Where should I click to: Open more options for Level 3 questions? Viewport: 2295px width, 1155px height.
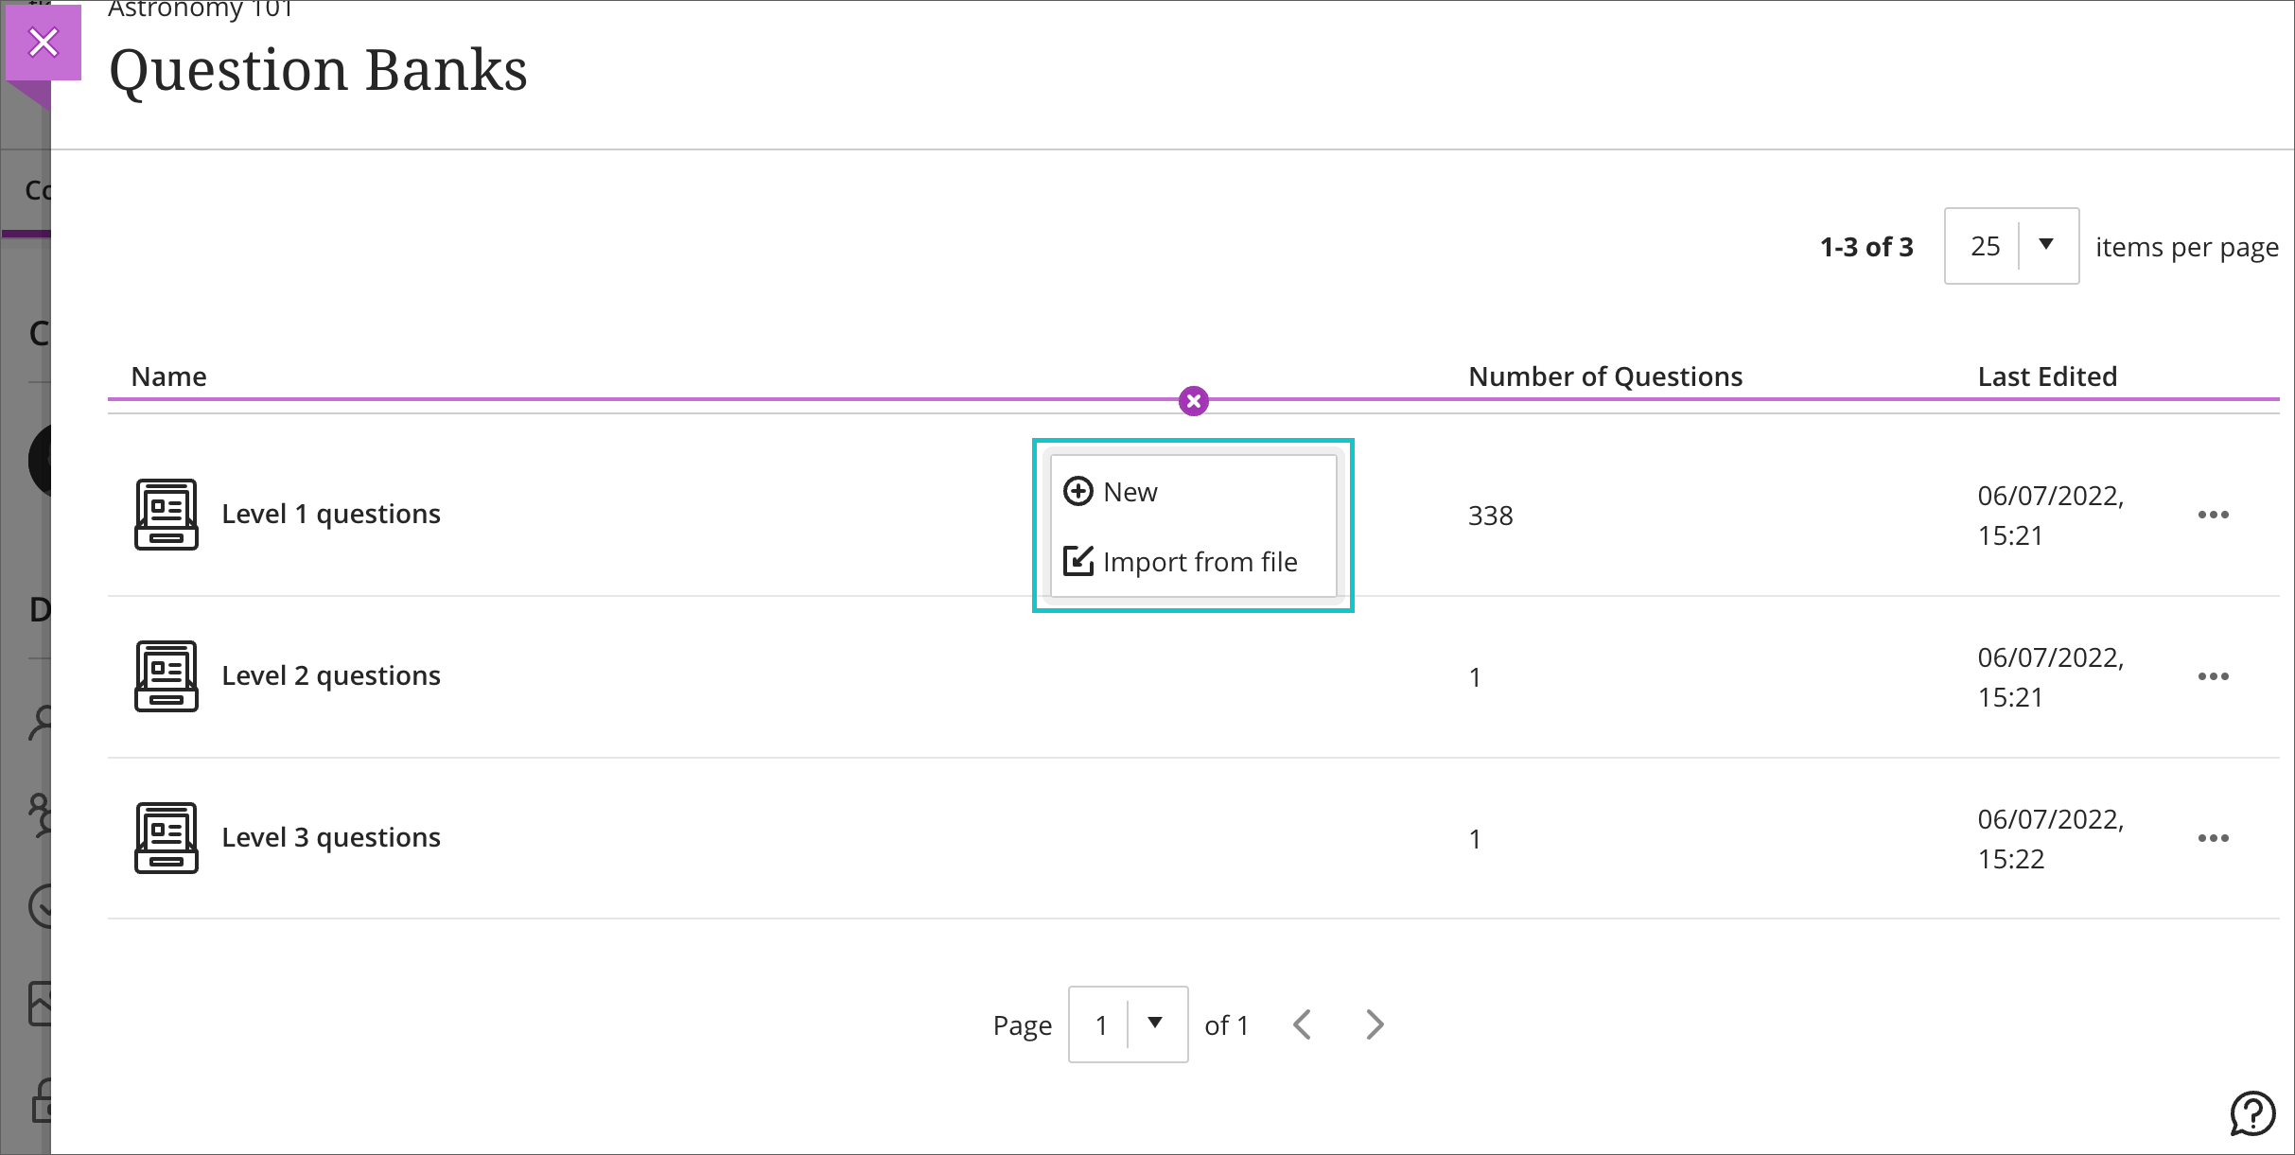(x=2213, y=838)
